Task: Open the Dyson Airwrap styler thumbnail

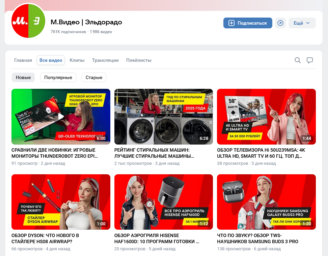Action: (61, 202)
